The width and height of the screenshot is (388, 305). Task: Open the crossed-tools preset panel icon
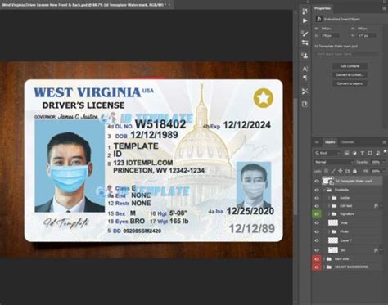[305, 91]
